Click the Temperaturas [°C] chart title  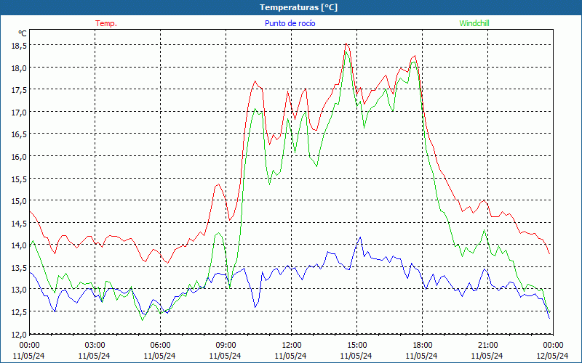(298, 7)
